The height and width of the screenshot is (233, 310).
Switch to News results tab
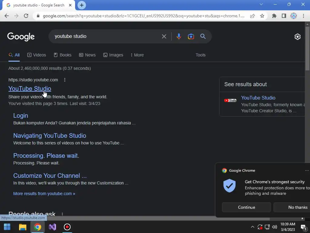click(x=87, y=55)
